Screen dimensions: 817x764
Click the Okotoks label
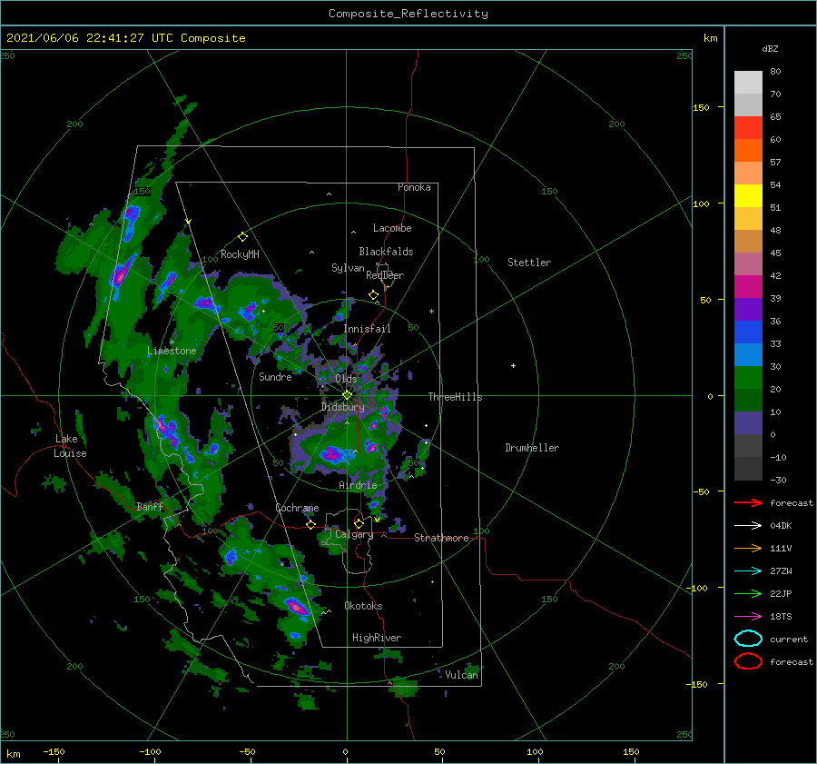coord(363,606)
